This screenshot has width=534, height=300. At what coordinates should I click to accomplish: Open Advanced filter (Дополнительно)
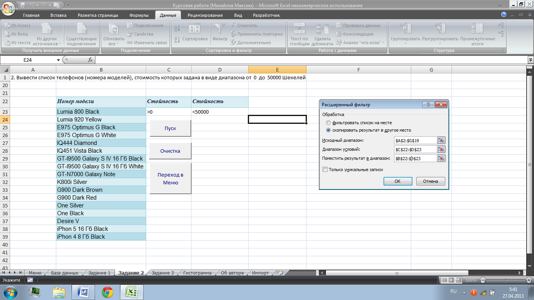click(x=250, y=43)
